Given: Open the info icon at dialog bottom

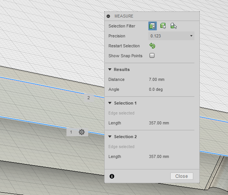Looking at the screenshot, I should point(112,176).
